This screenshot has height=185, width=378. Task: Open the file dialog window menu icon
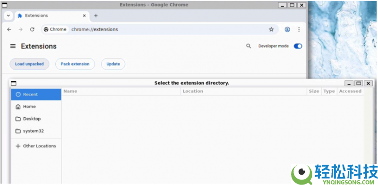point(14,83)
